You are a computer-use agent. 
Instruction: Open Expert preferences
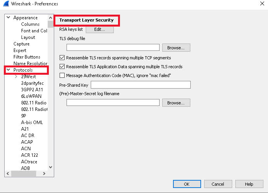point(20,50)
